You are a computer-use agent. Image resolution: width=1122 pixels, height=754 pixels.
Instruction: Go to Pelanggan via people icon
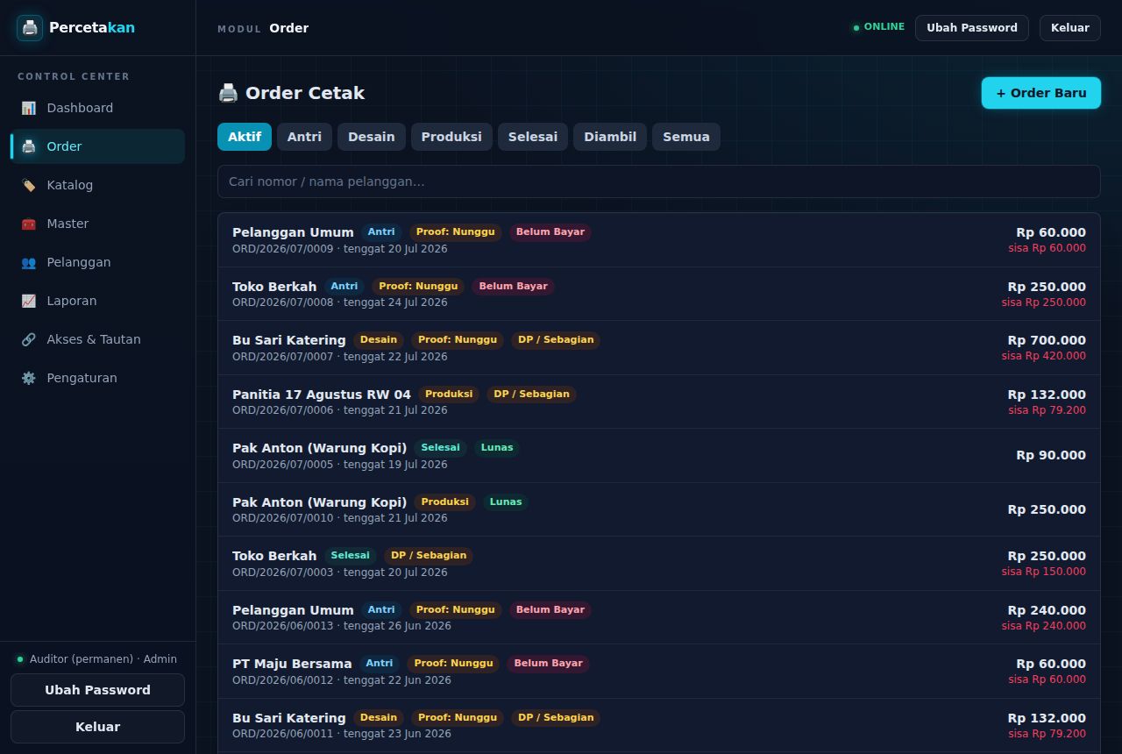(29, 262)
